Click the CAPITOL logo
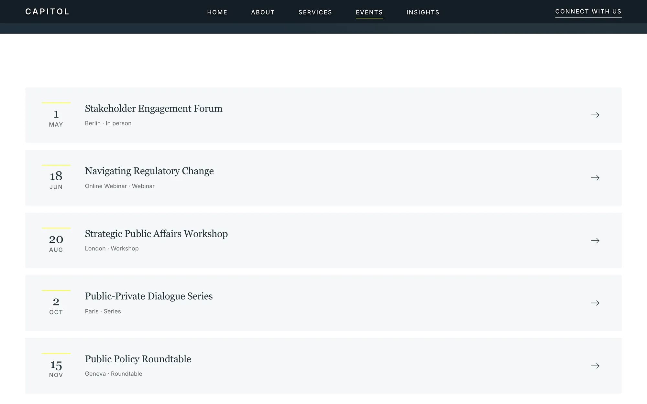The width and height of the screenshot is (647, 404). 47,12
